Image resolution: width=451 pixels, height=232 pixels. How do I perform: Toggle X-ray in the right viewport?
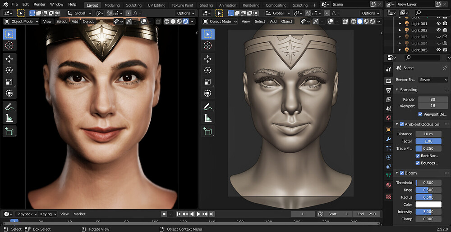point(345,21)
